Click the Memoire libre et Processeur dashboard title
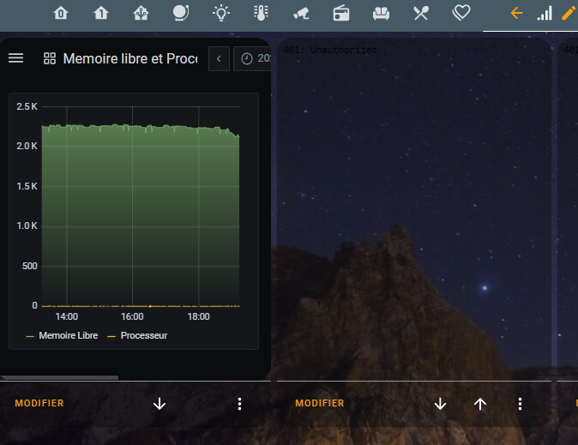578x445 pixels. pyautogui.click(x=129, y=58)
